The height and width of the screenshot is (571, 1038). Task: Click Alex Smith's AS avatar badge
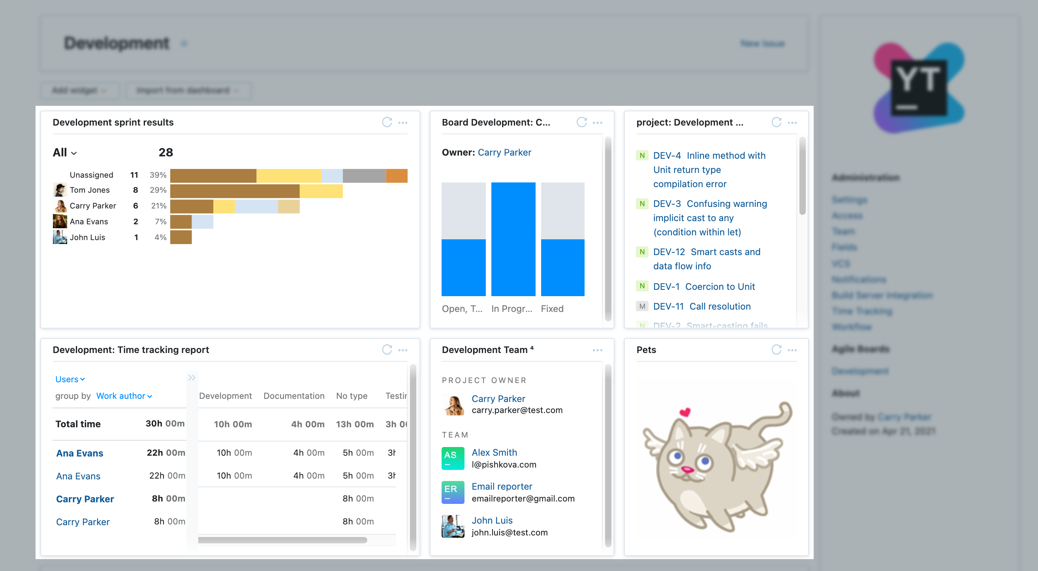click(453, 458)
